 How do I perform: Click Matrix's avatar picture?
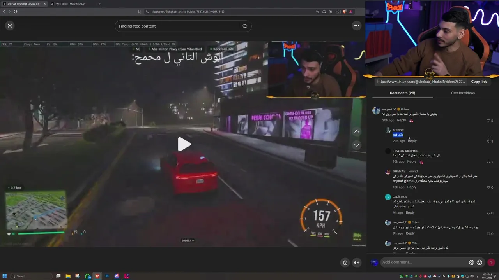pos(388,130)
